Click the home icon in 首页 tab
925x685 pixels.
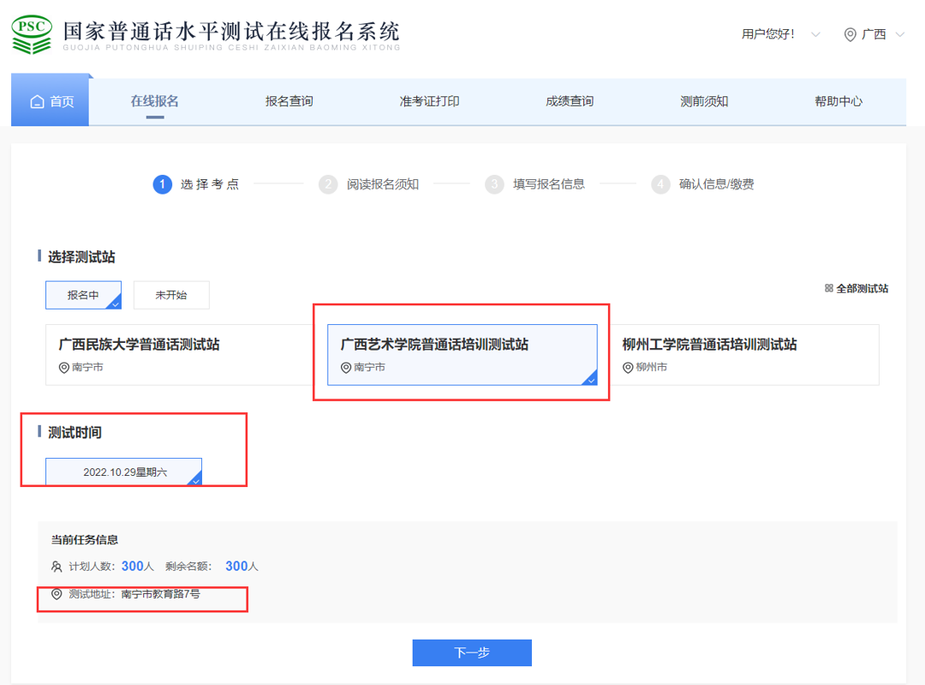(x=37, y=102)
